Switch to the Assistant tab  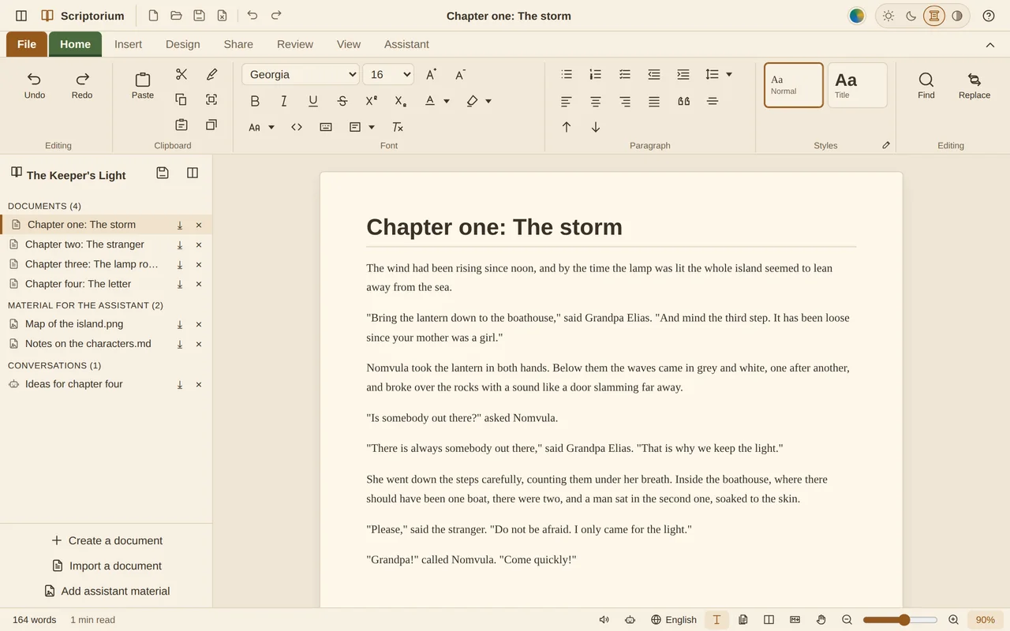coord(406,44)
